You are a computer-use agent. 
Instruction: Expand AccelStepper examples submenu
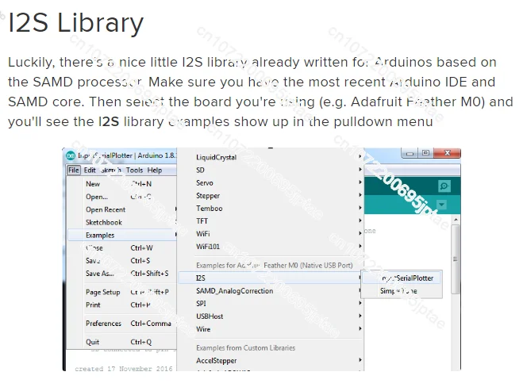(270, 361)
